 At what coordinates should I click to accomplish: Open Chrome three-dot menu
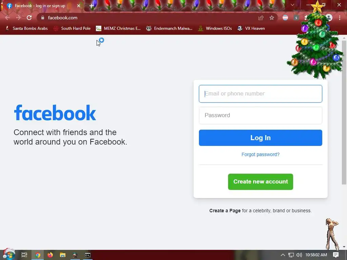pos(340,18)
